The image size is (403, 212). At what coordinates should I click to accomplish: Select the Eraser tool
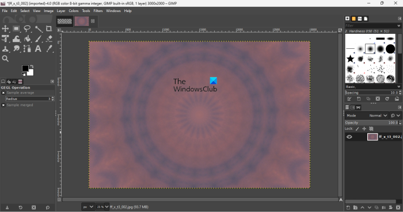(49, 38)
